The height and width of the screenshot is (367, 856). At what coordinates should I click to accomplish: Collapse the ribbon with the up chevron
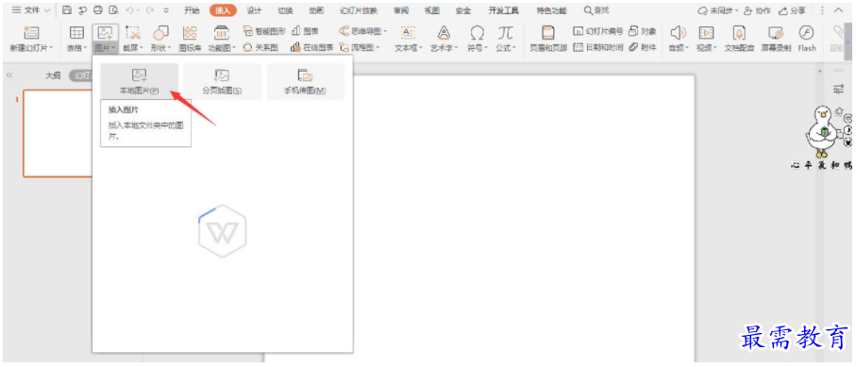[838, 10]
